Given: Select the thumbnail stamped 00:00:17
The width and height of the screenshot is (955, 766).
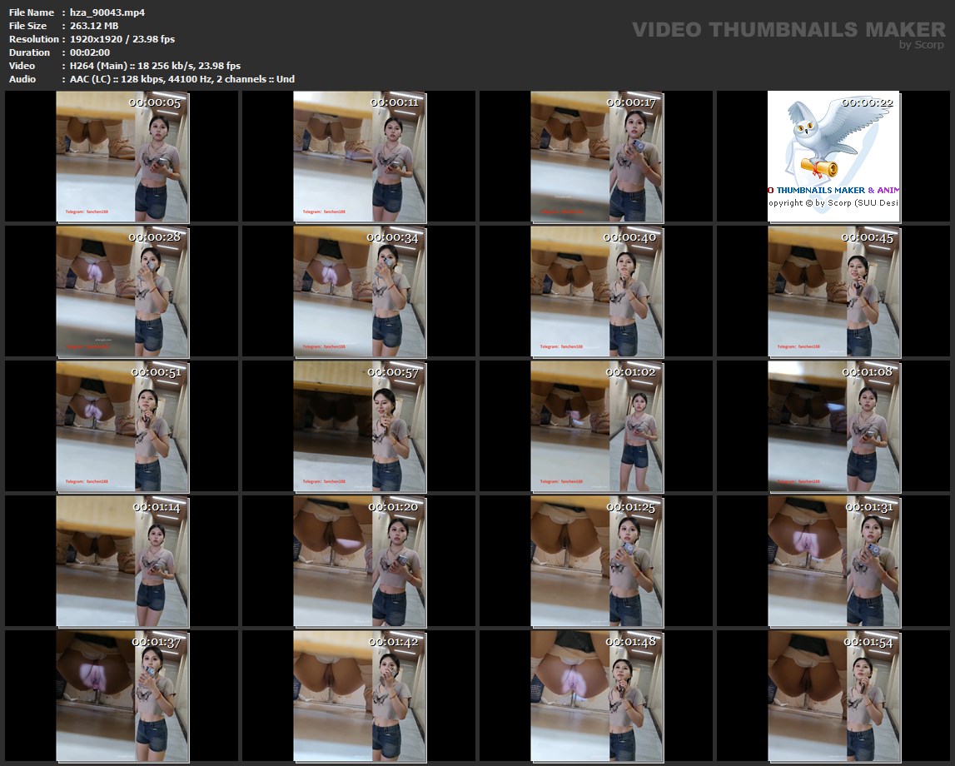Looking at the screenshot, I should point(596,157).
